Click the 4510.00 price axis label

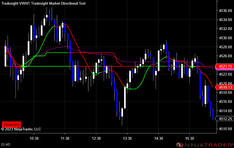(x=225, y=129)
